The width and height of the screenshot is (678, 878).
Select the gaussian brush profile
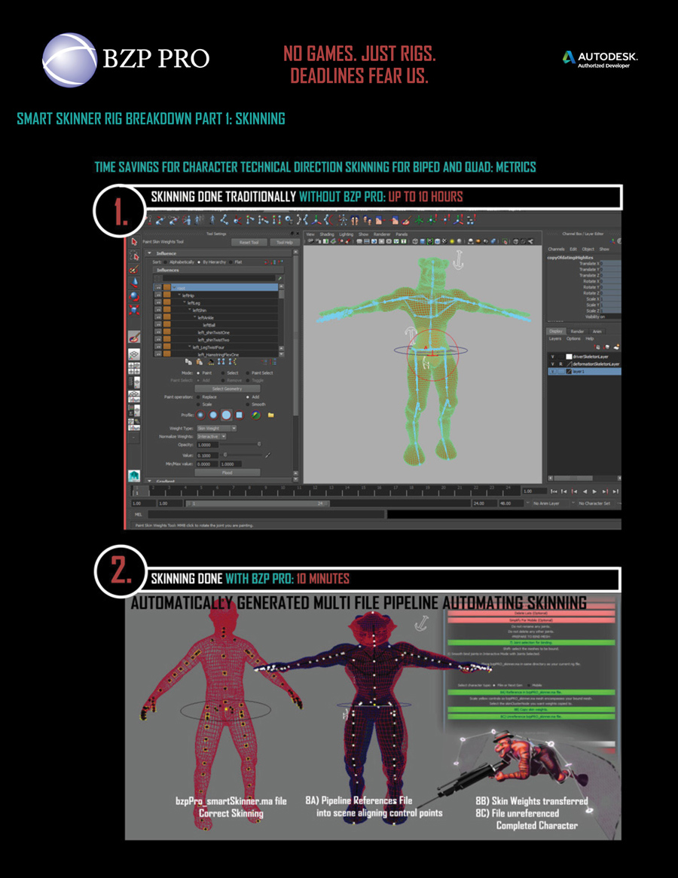(x=200, y=415)
